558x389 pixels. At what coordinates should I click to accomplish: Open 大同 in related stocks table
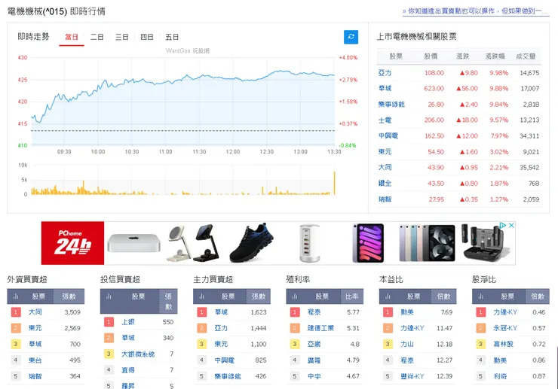385,167
